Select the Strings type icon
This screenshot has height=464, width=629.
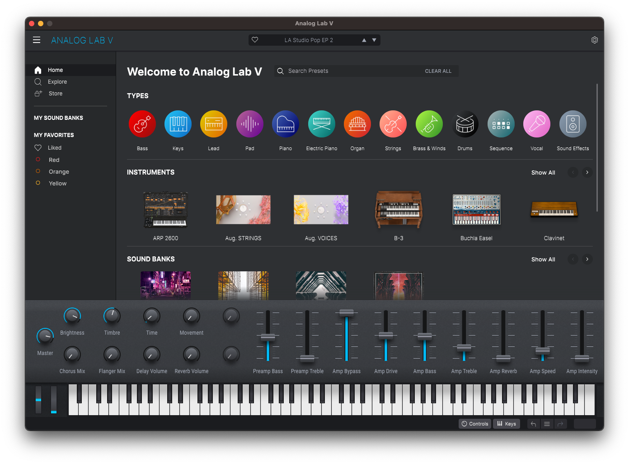393,124
